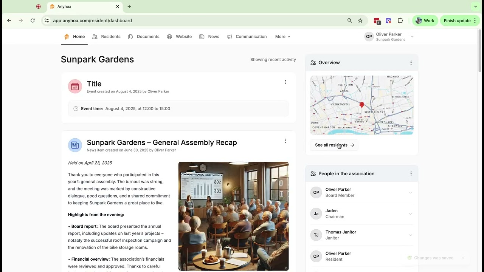This screenshot has width=484, height=272.
Task: Click the Website globe icon
Action: [169, 37]
